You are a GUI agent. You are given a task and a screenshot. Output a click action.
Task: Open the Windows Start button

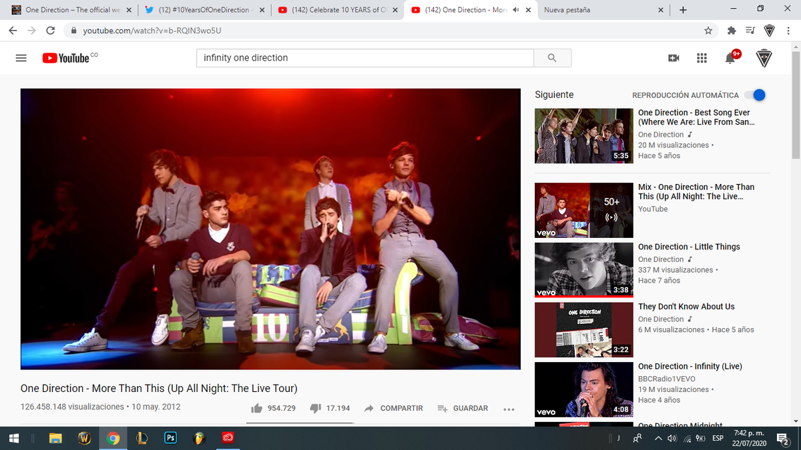click(x=13, y=438)
